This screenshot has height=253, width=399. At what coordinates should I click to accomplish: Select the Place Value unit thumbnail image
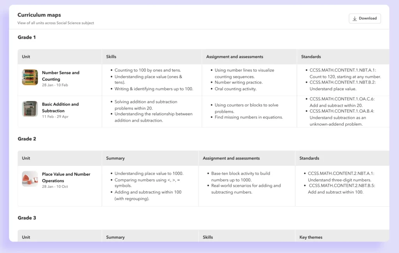point(30,179)
